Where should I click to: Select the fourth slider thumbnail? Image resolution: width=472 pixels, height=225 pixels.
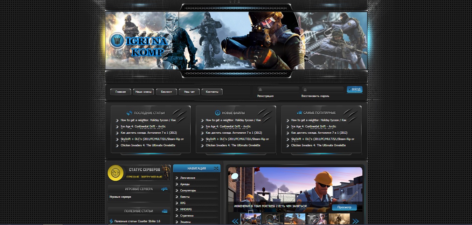pos(317,219)
